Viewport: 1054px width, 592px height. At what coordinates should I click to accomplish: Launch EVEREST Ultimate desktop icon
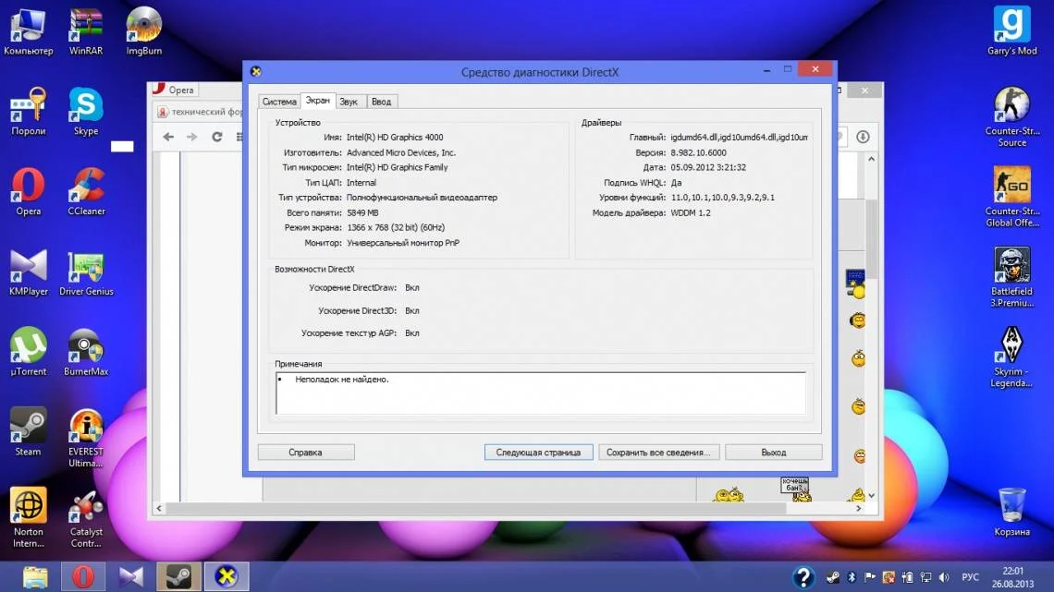(x=86, y=438)
